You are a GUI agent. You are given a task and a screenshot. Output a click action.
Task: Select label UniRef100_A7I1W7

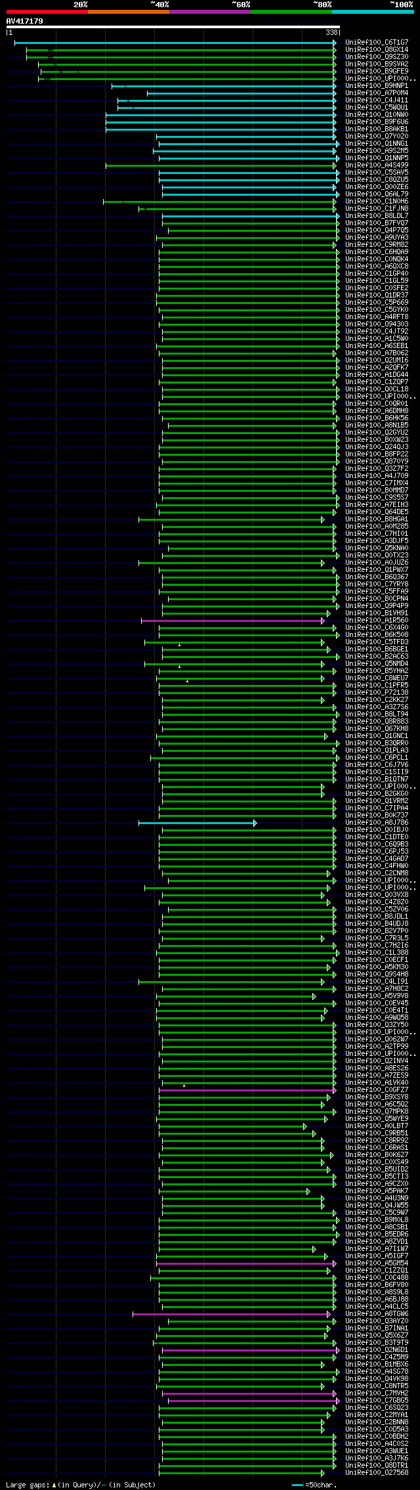click(x=376, y=1249)
